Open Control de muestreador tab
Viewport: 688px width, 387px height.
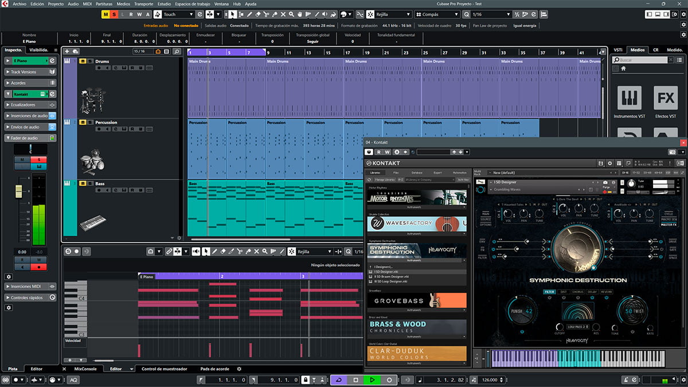(165, 369)
